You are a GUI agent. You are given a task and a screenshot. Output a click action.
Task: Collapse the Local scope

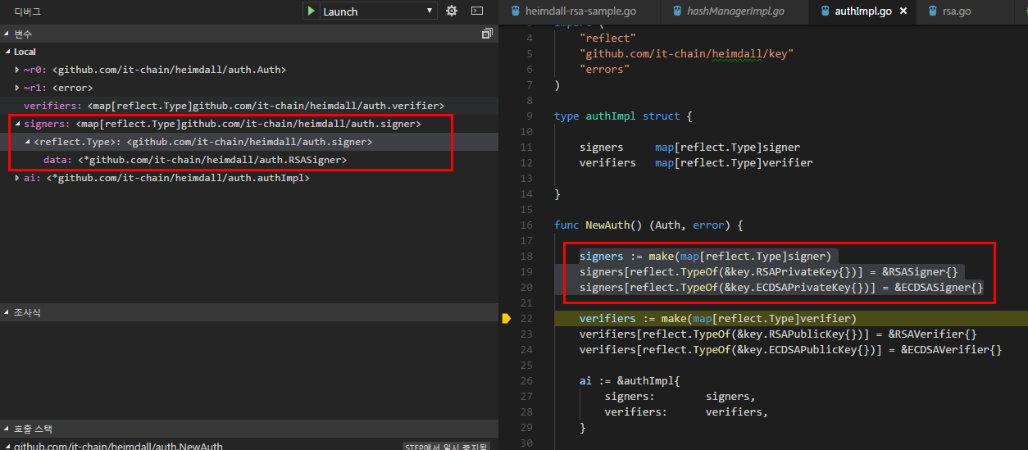7,52
